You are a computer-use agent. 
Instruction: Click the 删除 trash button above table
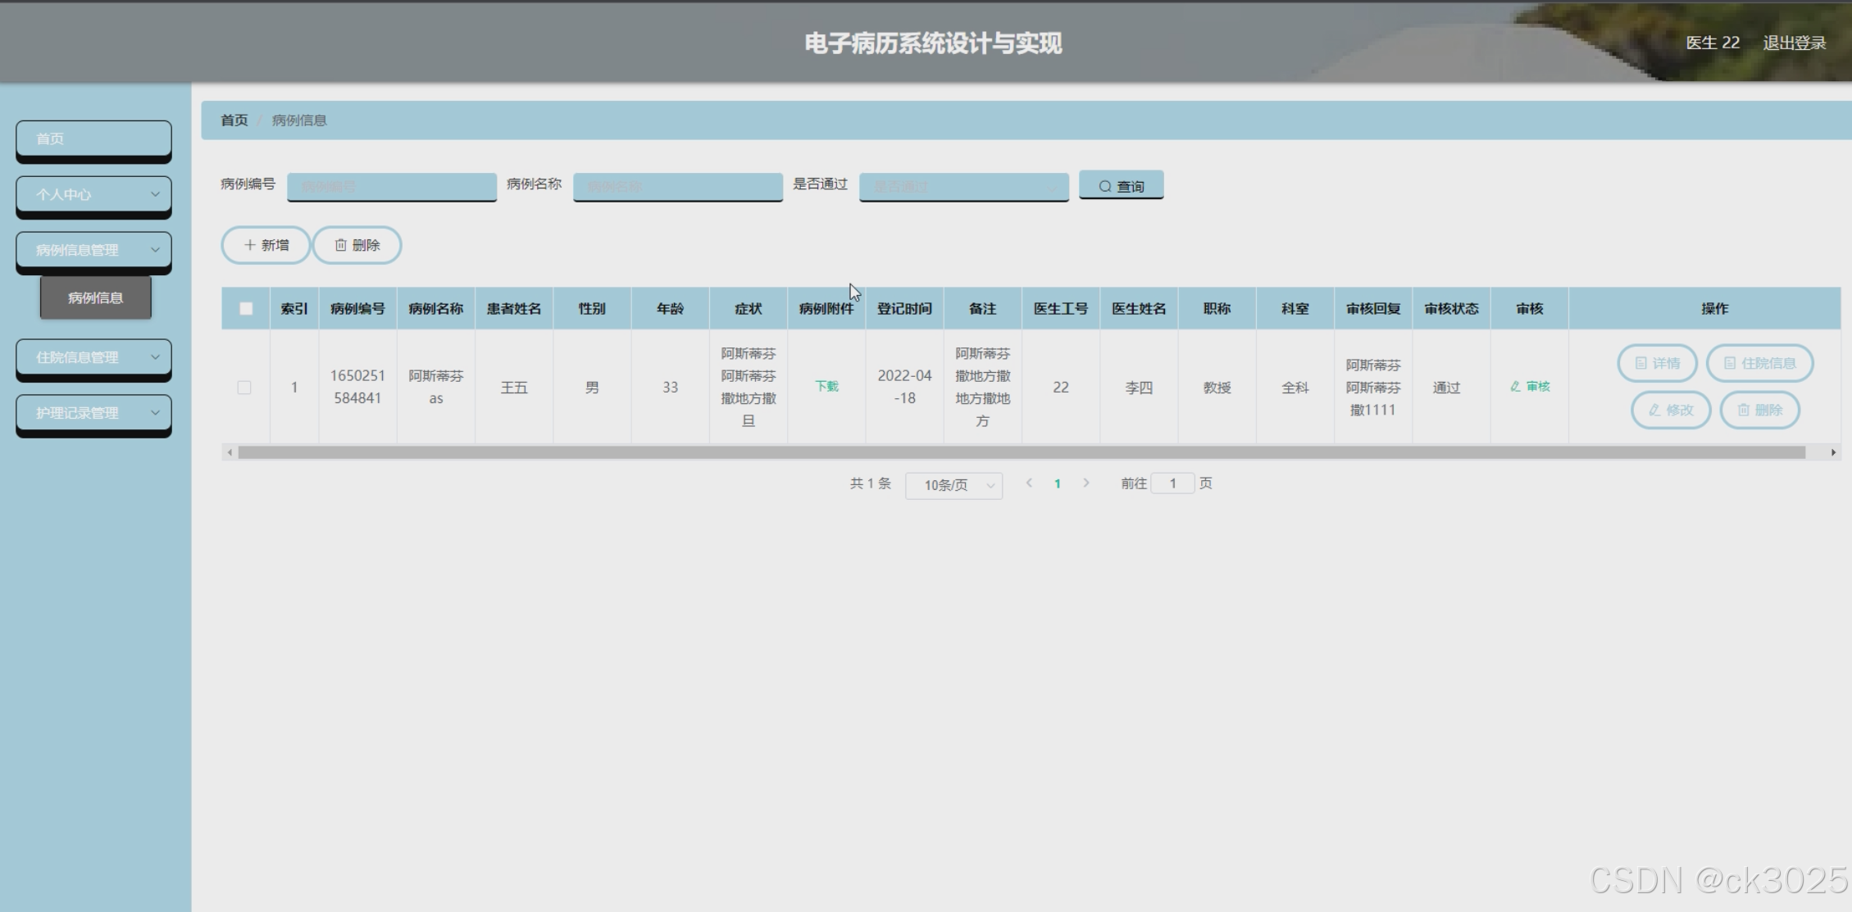(357, 245)
